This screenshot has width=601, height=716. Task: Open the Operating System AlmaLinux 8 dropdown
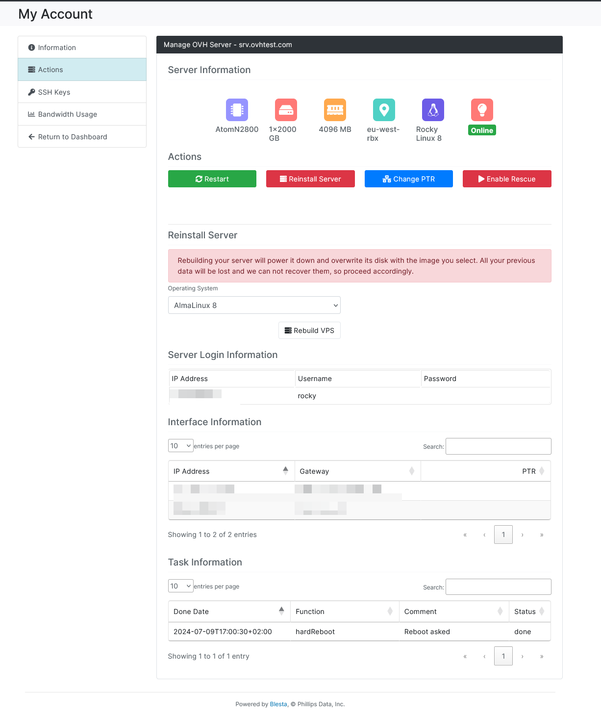click(x=254, y=305)
